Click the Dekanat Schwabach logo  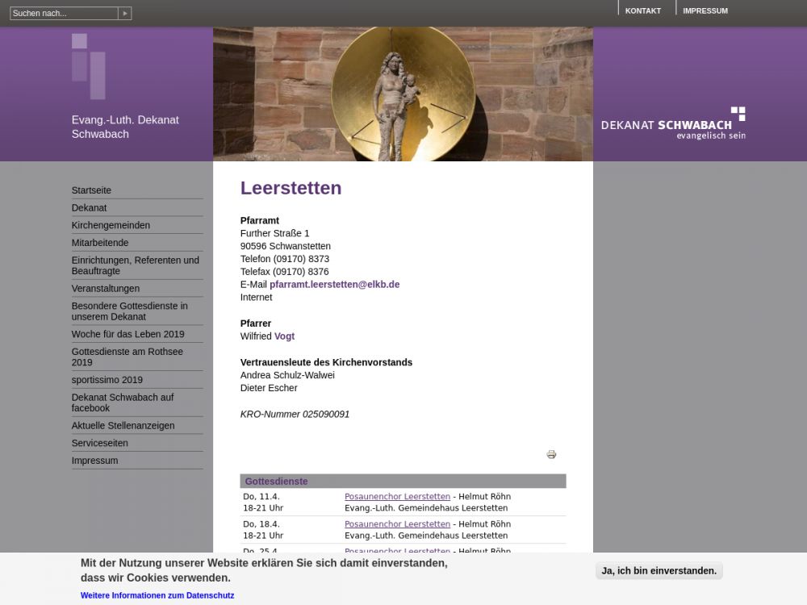tap(673, 123)
